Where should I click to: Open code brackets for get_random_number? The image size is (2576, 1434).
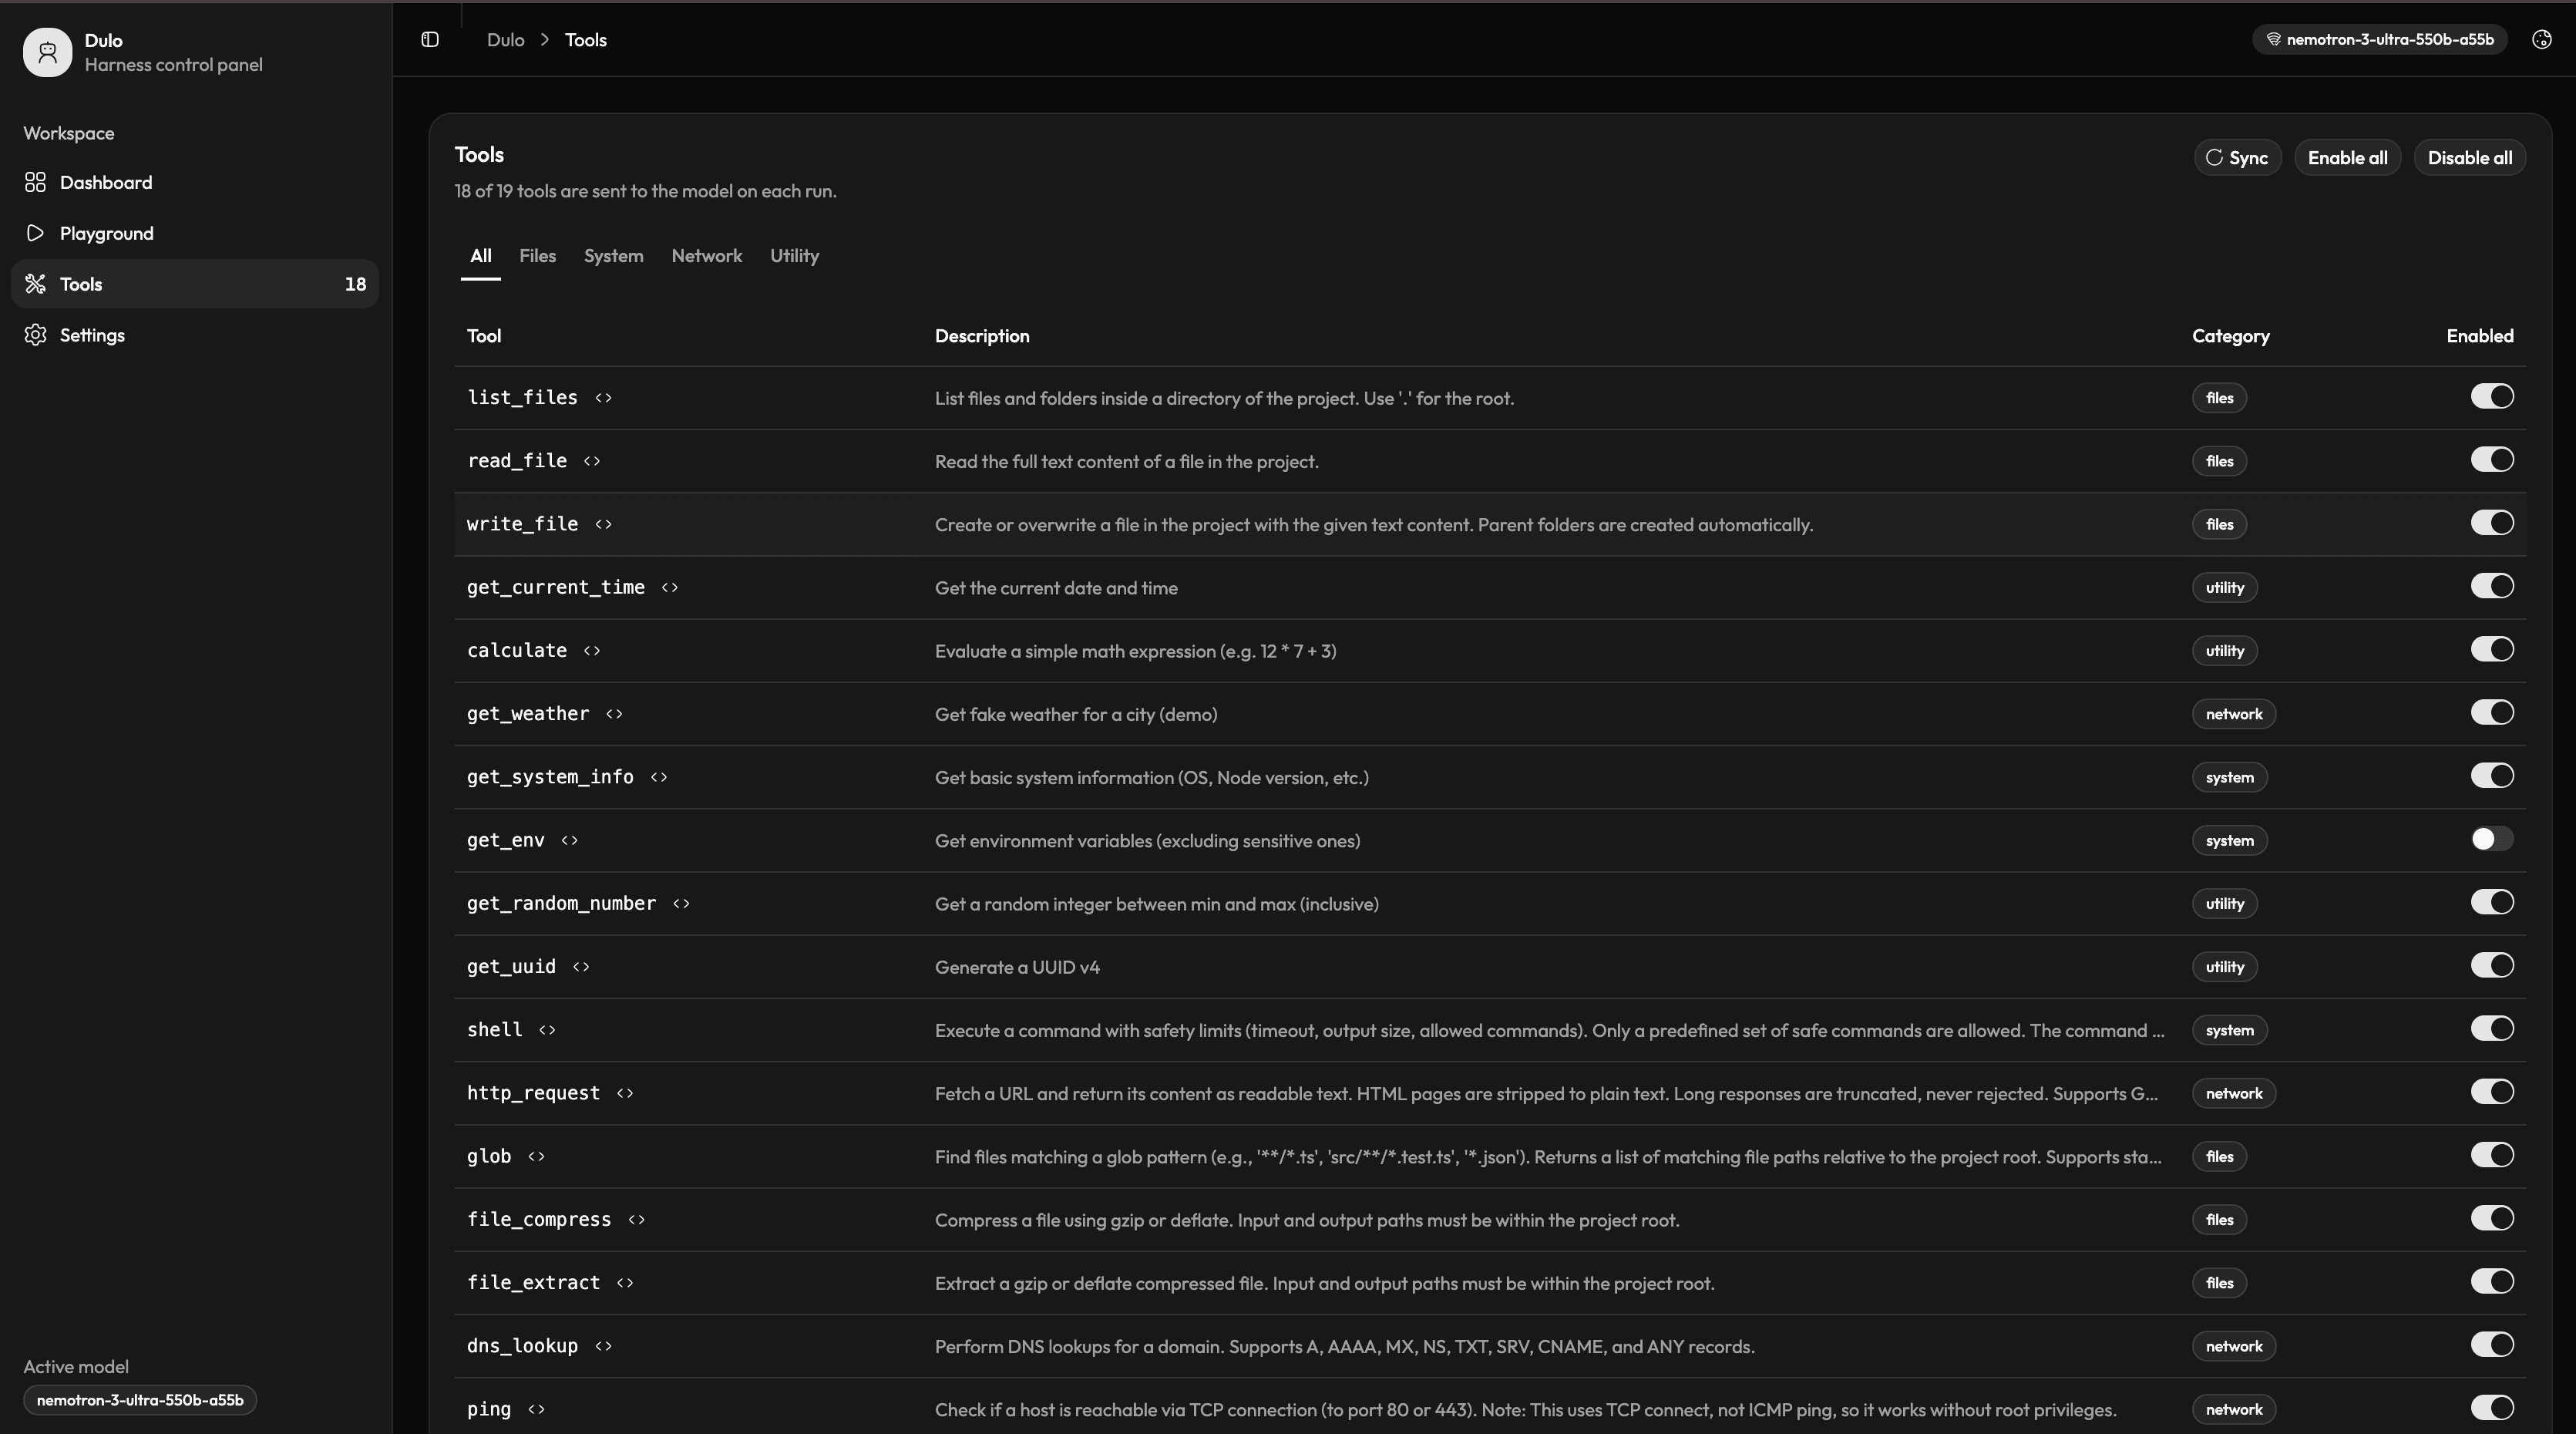click(681, 904)
